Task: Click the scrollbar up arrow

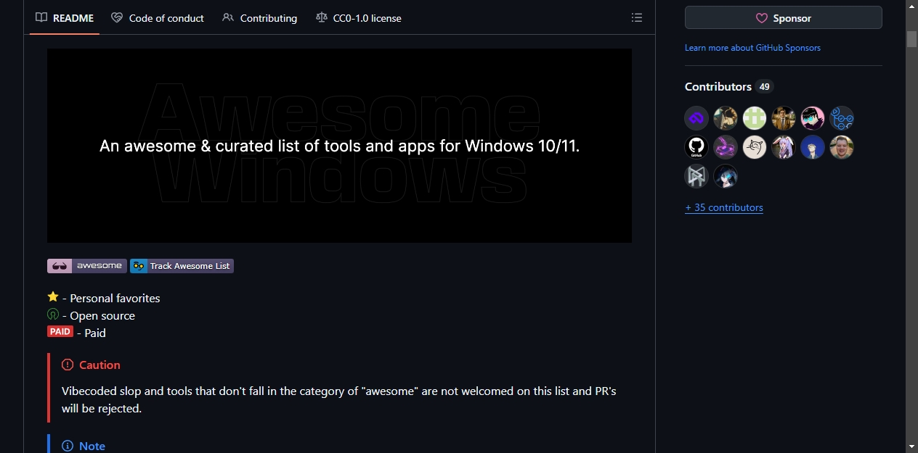Action: pos(911,6)
